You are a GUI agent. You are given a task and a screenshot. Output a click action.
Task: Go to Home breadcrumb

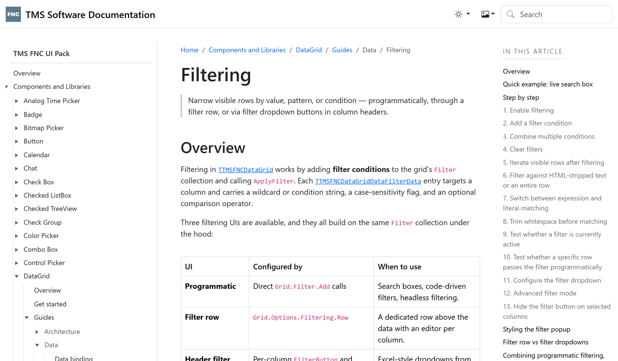(190, 50)
